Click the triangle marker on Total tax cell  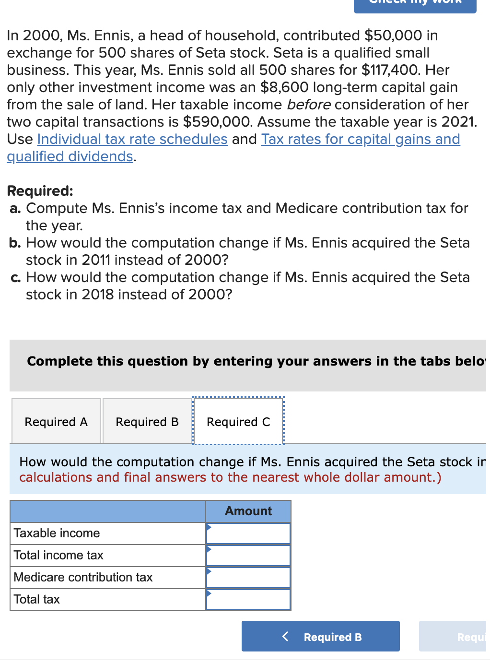click(209, 593)
